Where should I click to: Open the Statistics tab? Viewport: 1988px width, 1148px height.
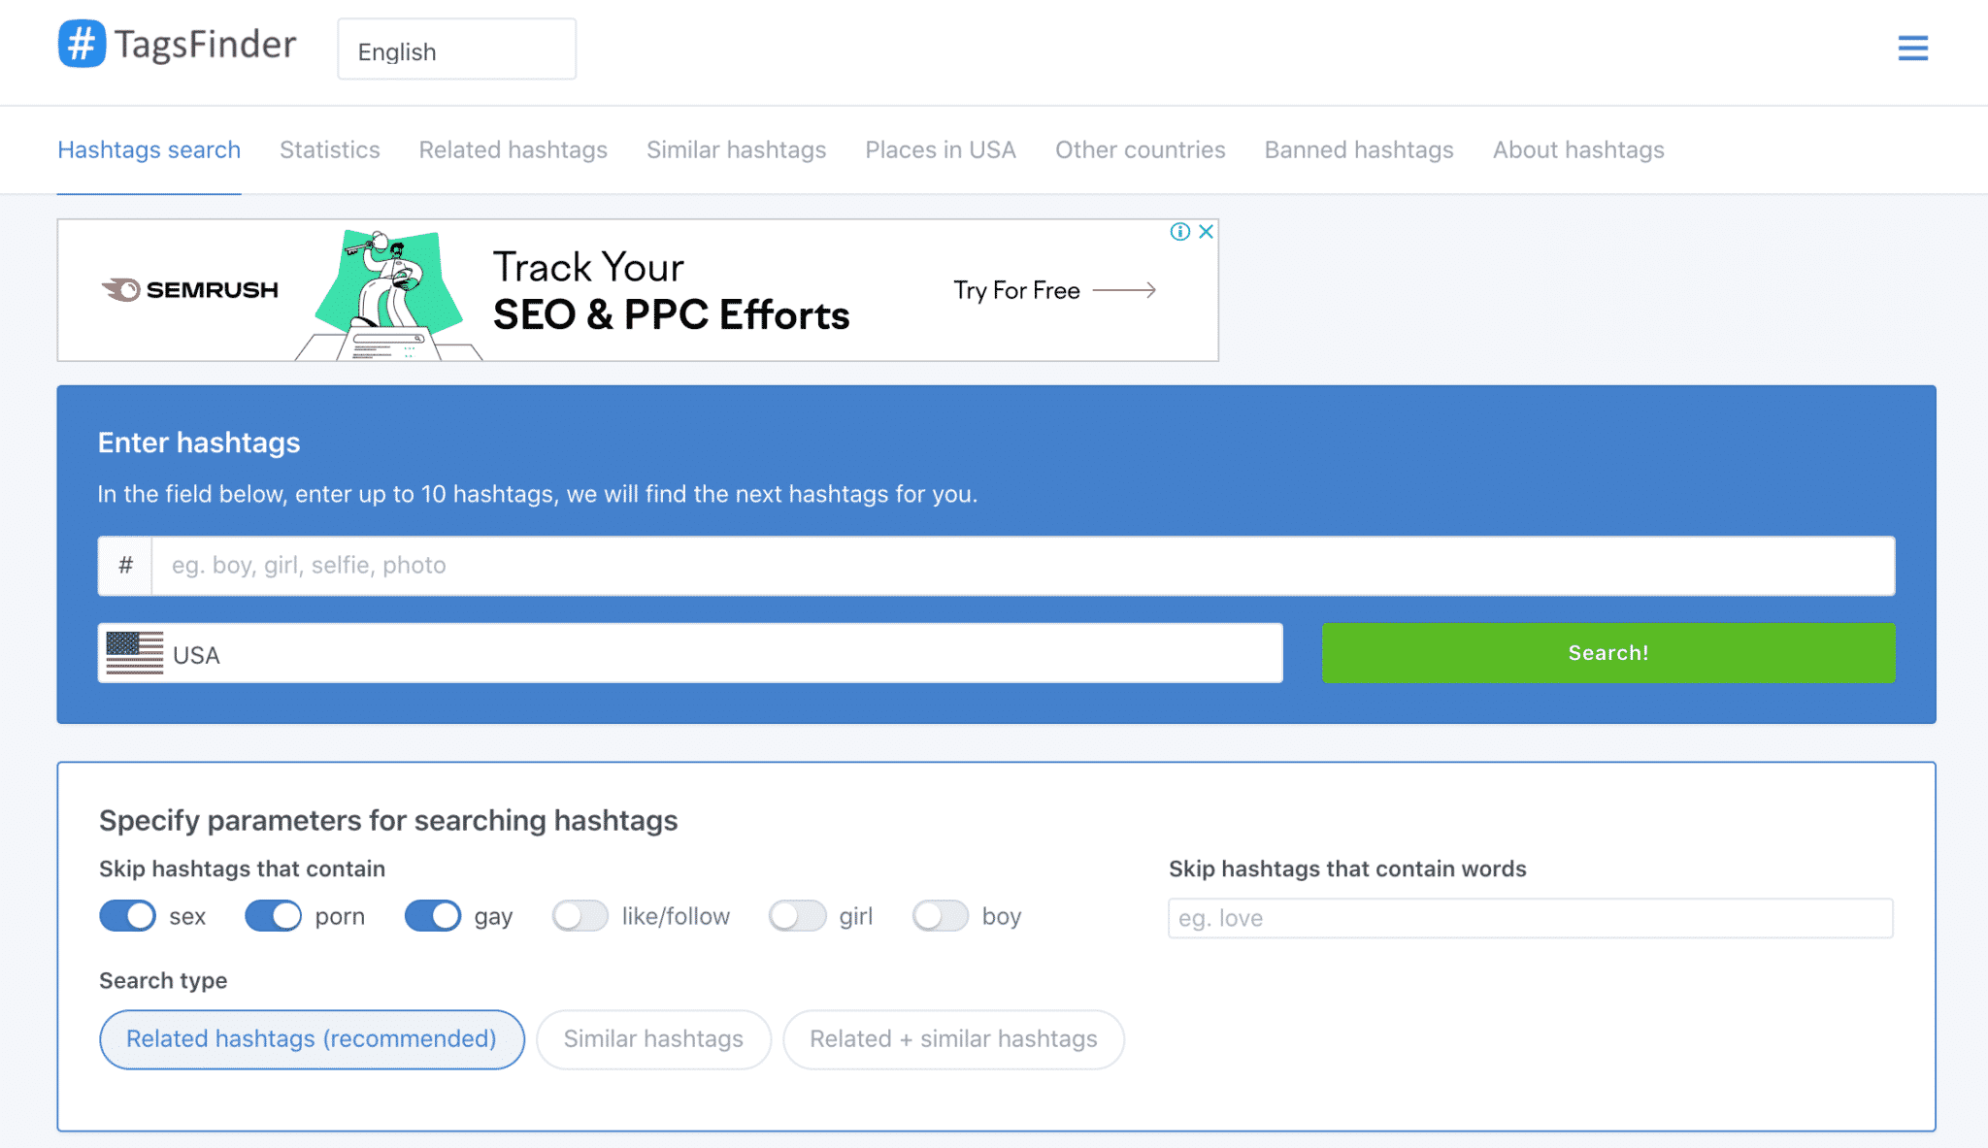tap(329, 150)
